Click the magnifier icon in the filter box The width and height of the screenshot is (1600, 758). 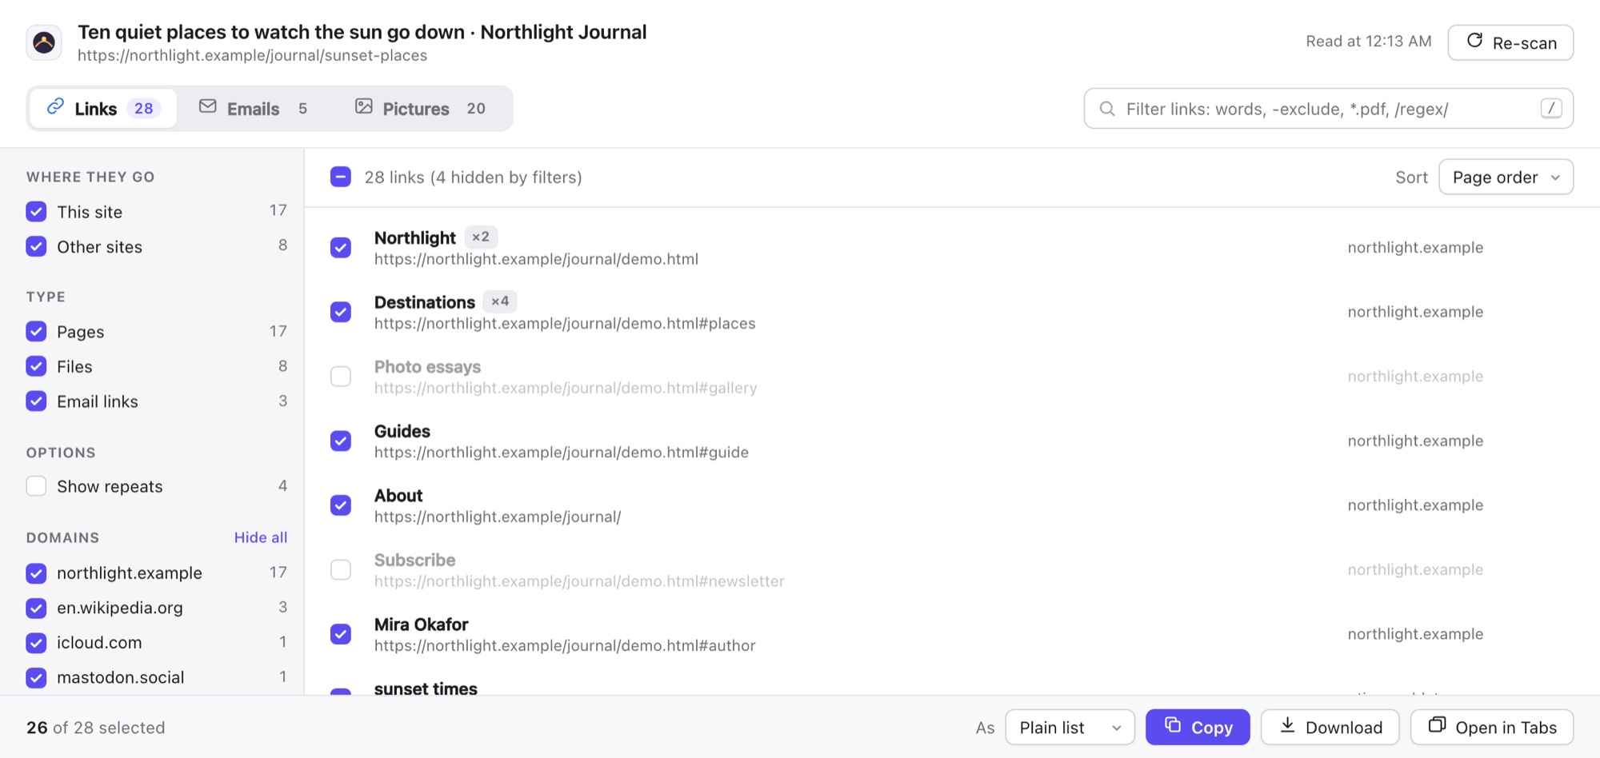1107,109
